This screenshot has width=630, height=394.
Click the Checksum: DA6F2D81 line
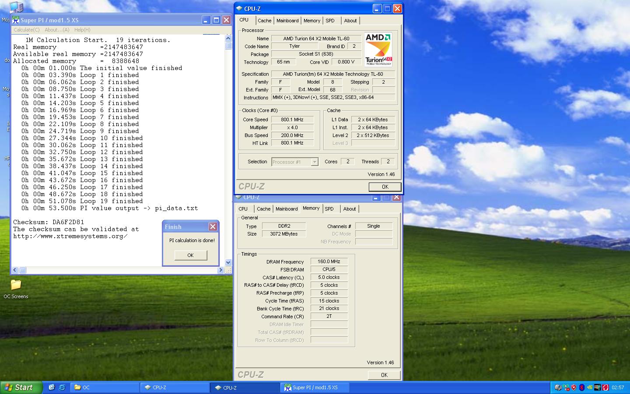[x=49, y=222]
